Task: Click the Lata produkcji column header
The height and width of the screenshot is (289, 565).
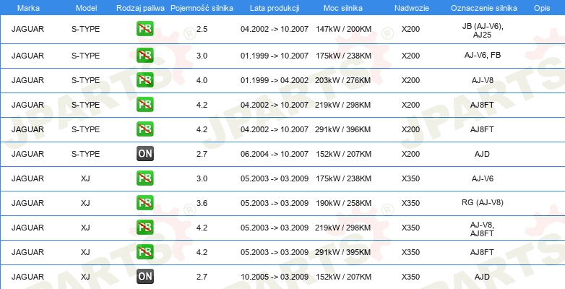Action: tap(275, 8)
